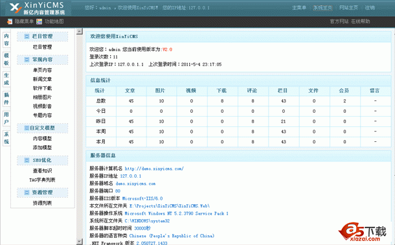
Task: Open 添加模型 in sidebar
Action: tap(42, 148)
